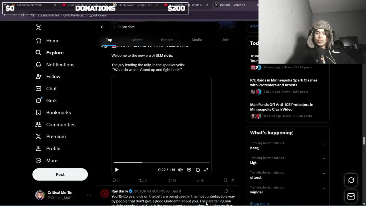This screenshot has width=366, height=206.
Task: Click the browser address bar URL
Action: [72, 15]
